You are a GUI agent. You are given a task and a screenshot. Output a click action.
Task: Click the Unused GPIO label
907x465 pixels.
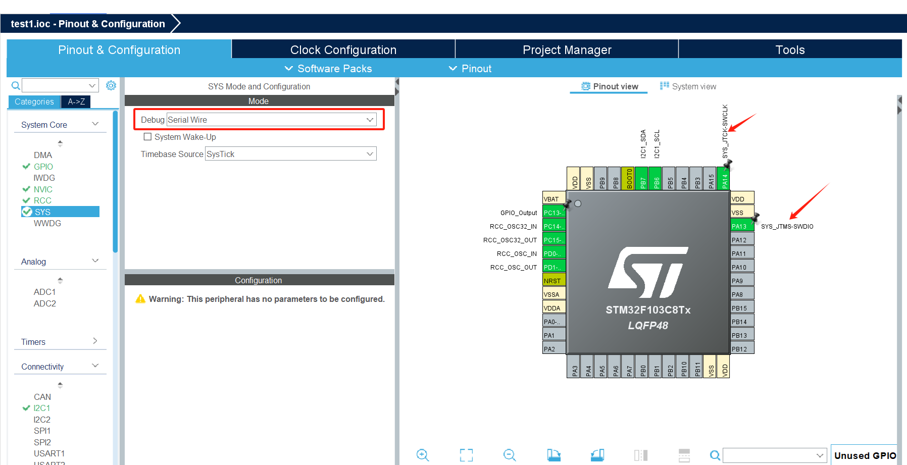point(865,455)
